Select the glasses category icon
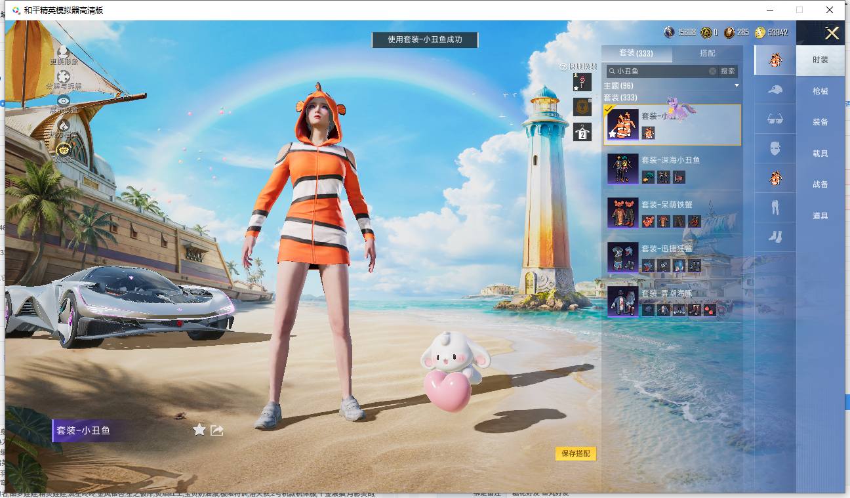850x498 pixels. [x=775, y=119]
